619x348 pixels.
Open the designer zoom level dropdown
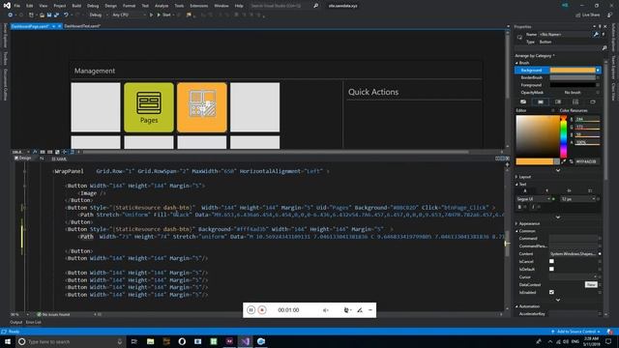point(20,152)
